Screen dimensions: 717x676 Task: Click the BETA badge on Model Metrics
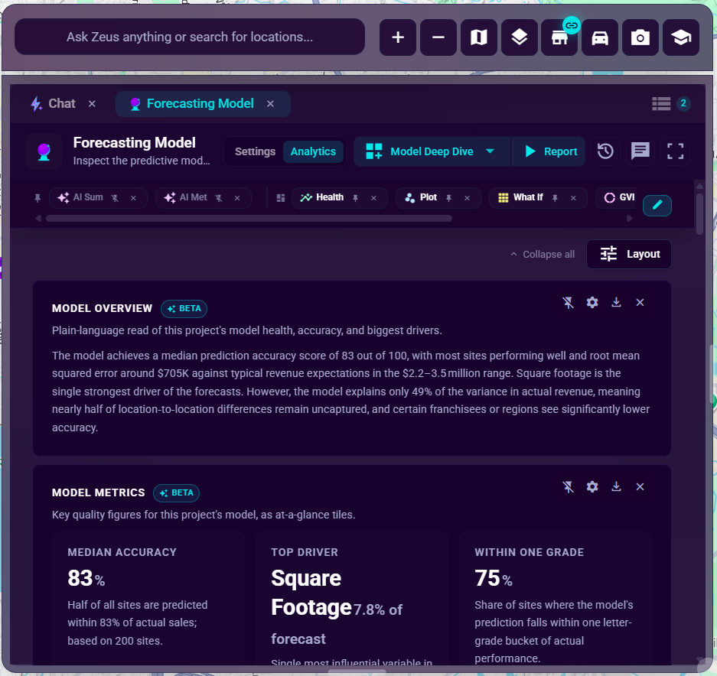(x=177, y=492)
